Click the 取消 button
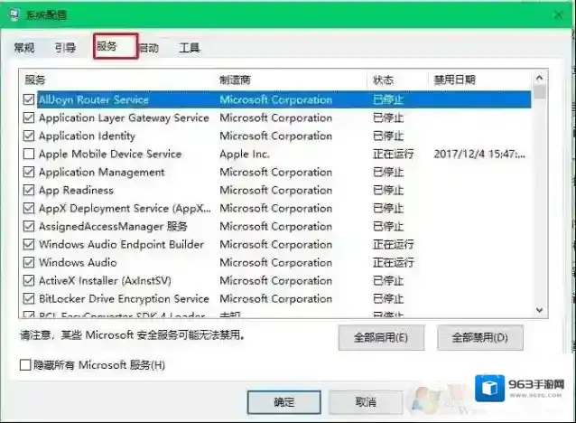Viewport: 576px width, 423px height. (x=366, y=402)
